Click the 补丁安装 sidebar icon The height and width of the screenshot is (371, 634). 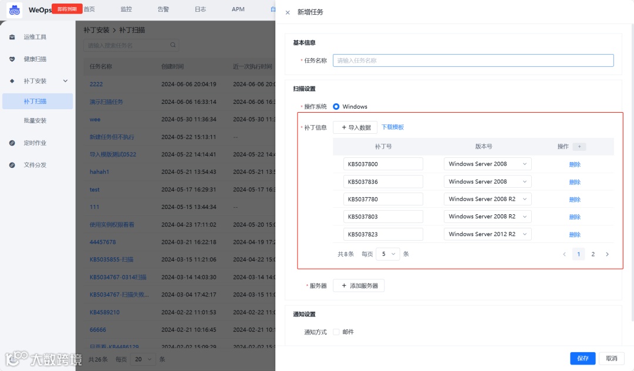click(12, 81)
